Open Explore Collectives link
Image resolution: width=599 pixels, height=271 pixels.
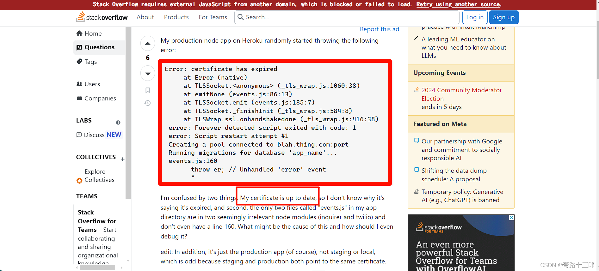pyautogui.click(x=99, y=176)
